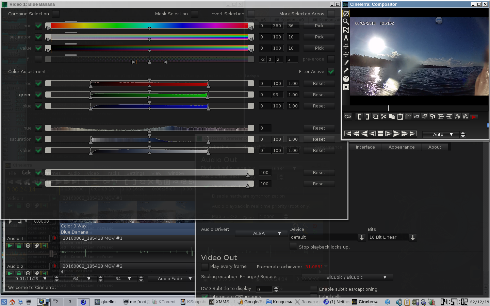Click the undo icon in Compositor toolbar
The width and height of the screenshot is (490, 306).
point(457,117)
